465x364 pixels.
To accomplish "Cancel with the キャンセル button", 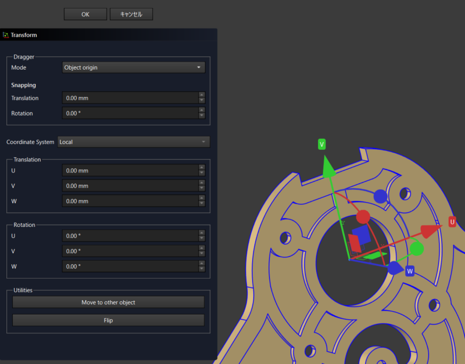I will (x=131, y=14).
